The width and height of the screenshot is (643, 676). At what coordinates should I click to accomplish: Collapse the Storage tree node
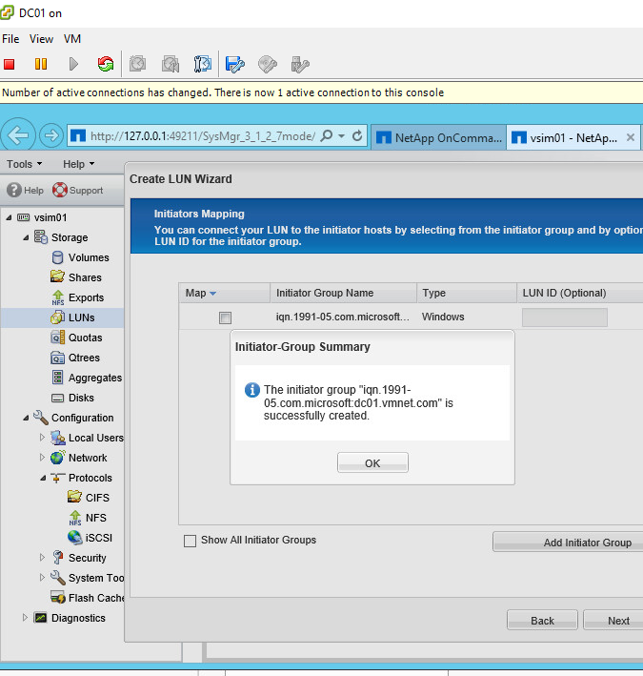point(26,237)
